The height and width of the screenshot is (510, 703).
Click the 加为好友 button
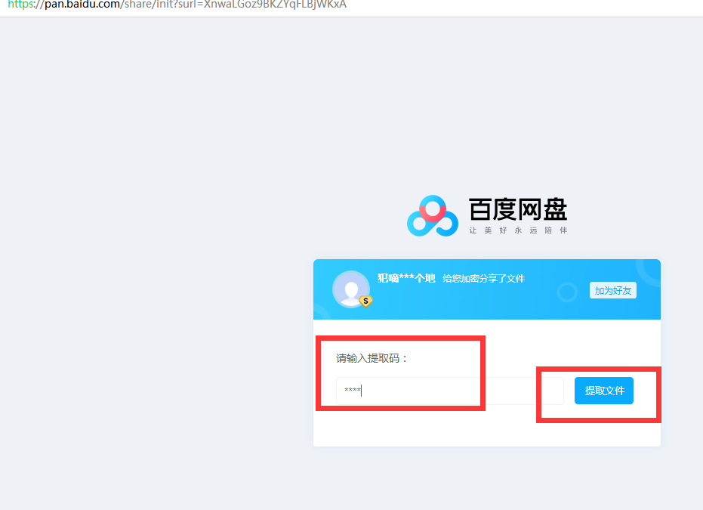click(x=613, y=291)
